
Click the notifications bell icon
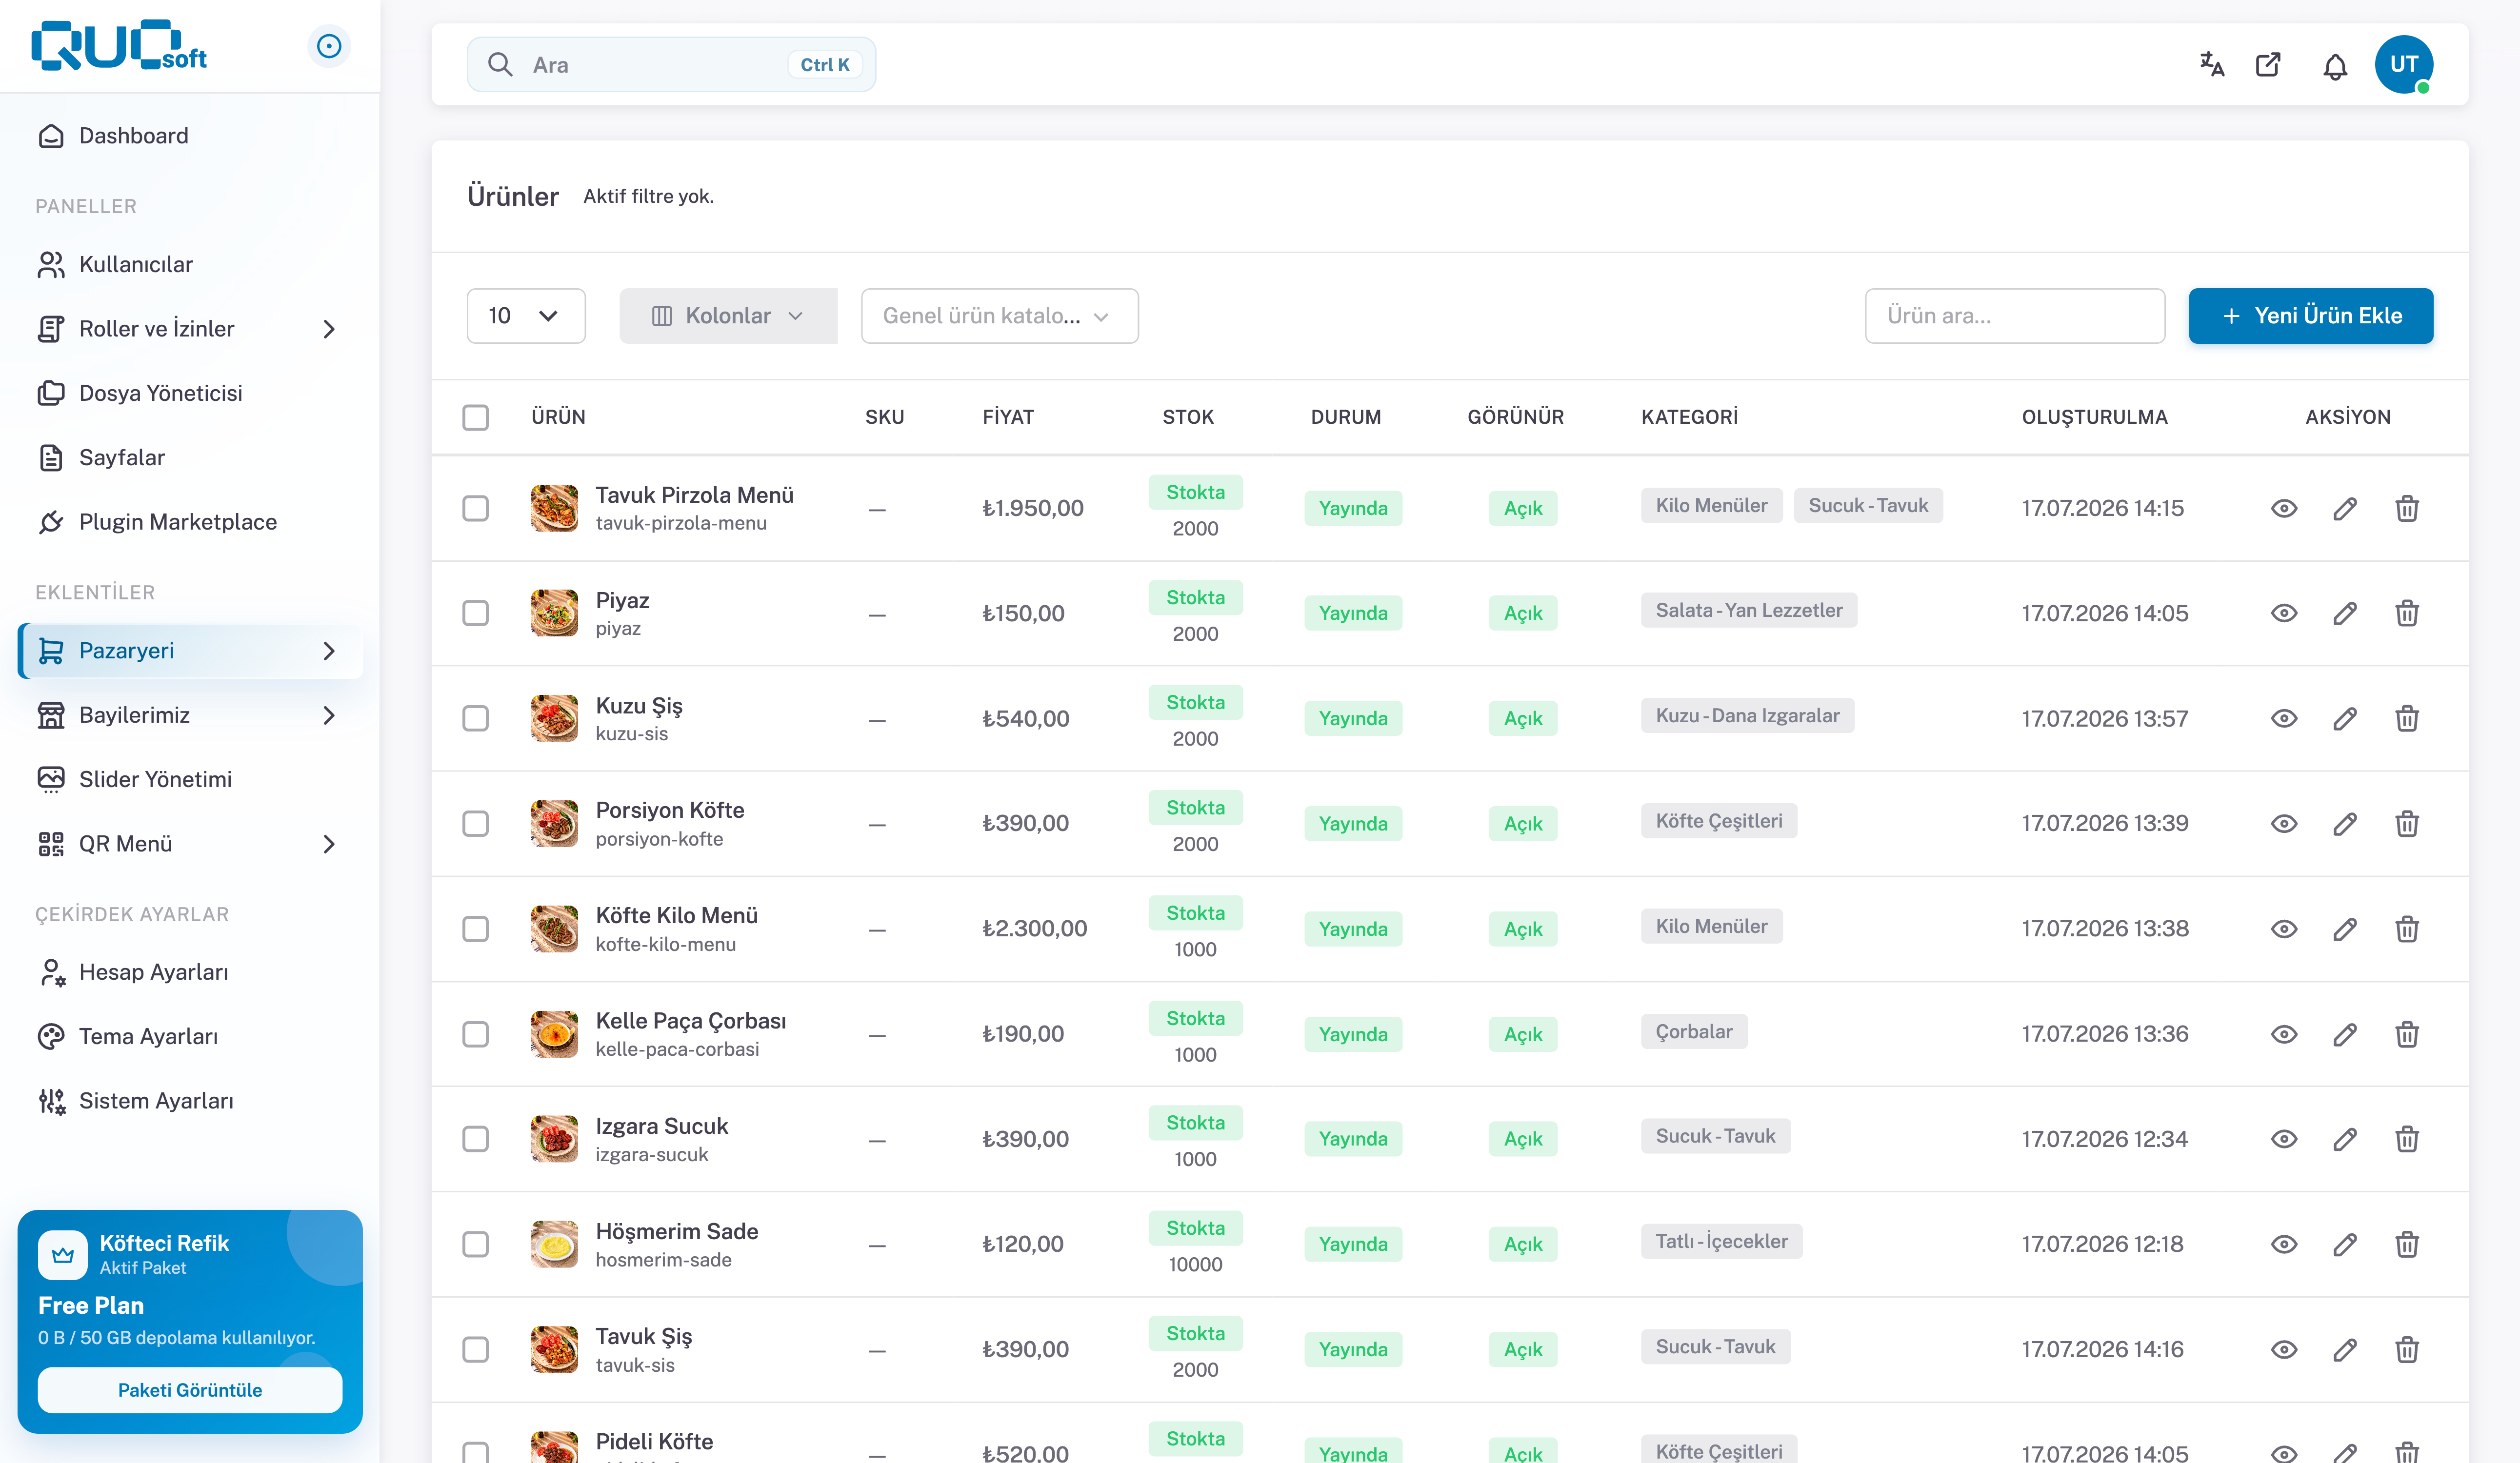point(2334,66)
